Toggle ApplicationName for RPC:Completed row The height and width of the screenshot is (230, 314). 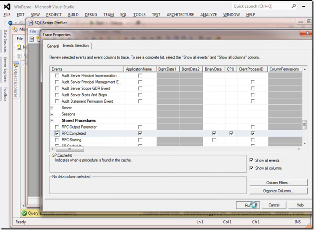tap(140, 133)
